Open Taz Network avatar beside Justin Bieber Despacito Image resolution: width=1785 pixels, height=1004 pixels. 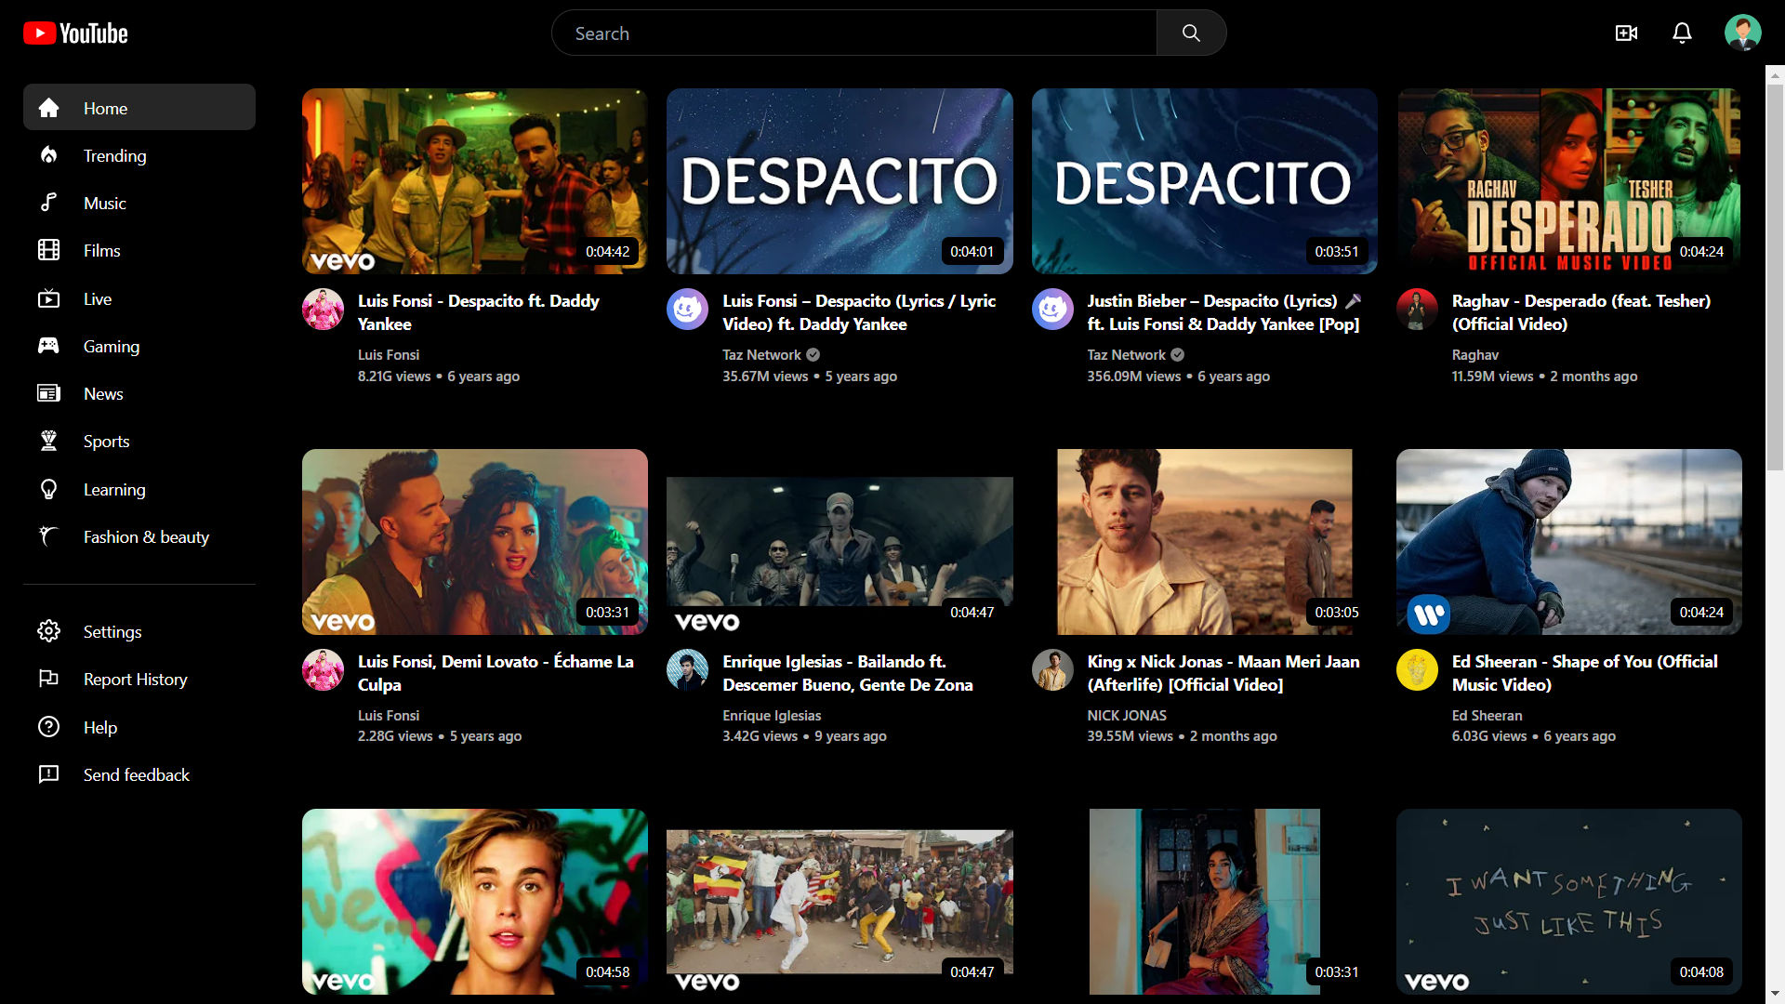click(x=1053, y=310)
